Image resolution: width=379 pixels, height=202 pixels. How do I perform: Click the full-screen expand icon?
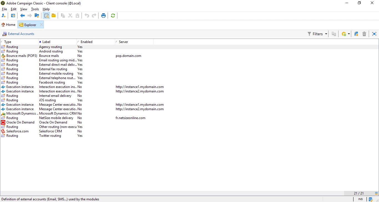tap(374, 34)
